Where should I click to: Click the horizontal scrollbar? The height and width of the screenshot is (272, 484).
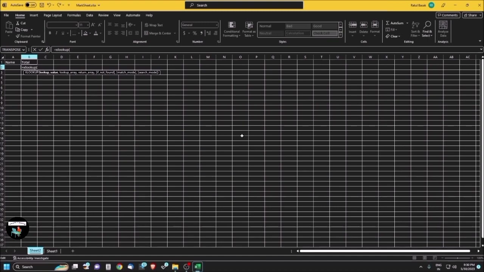pos(385,251)
